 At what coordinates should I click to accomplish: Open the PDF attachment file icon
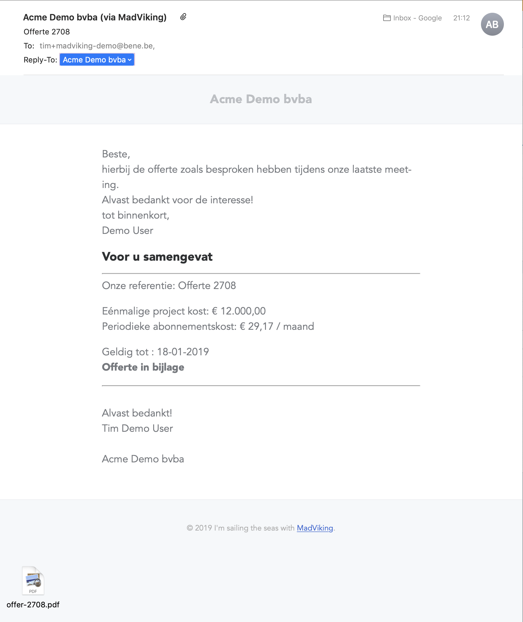point(33,581)
